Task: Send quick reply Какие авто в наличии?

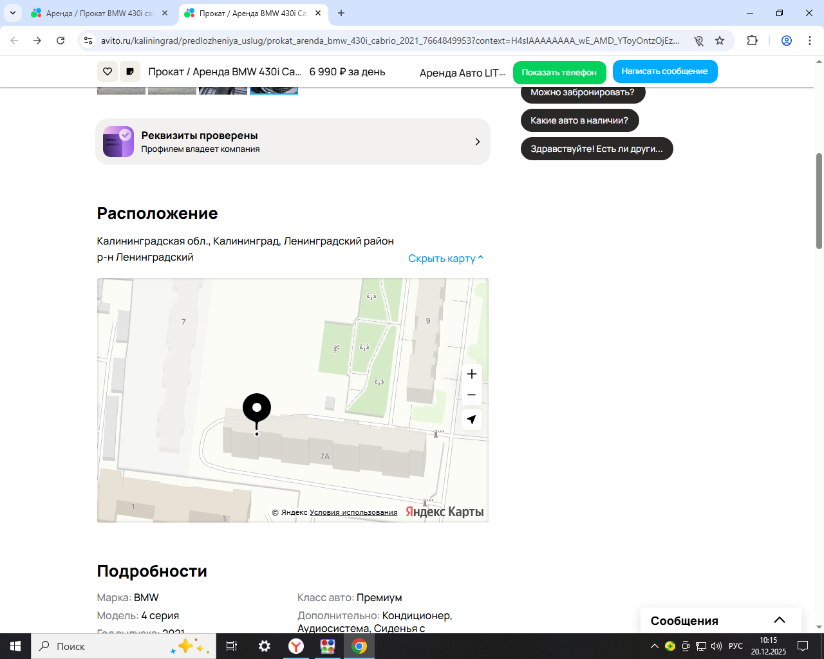Action: tap(579, 120)
